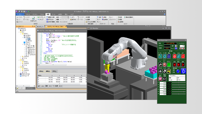Click the 追加 button below the editor
The width and height of the screenshot is (202, 114).
coord(41,71)
